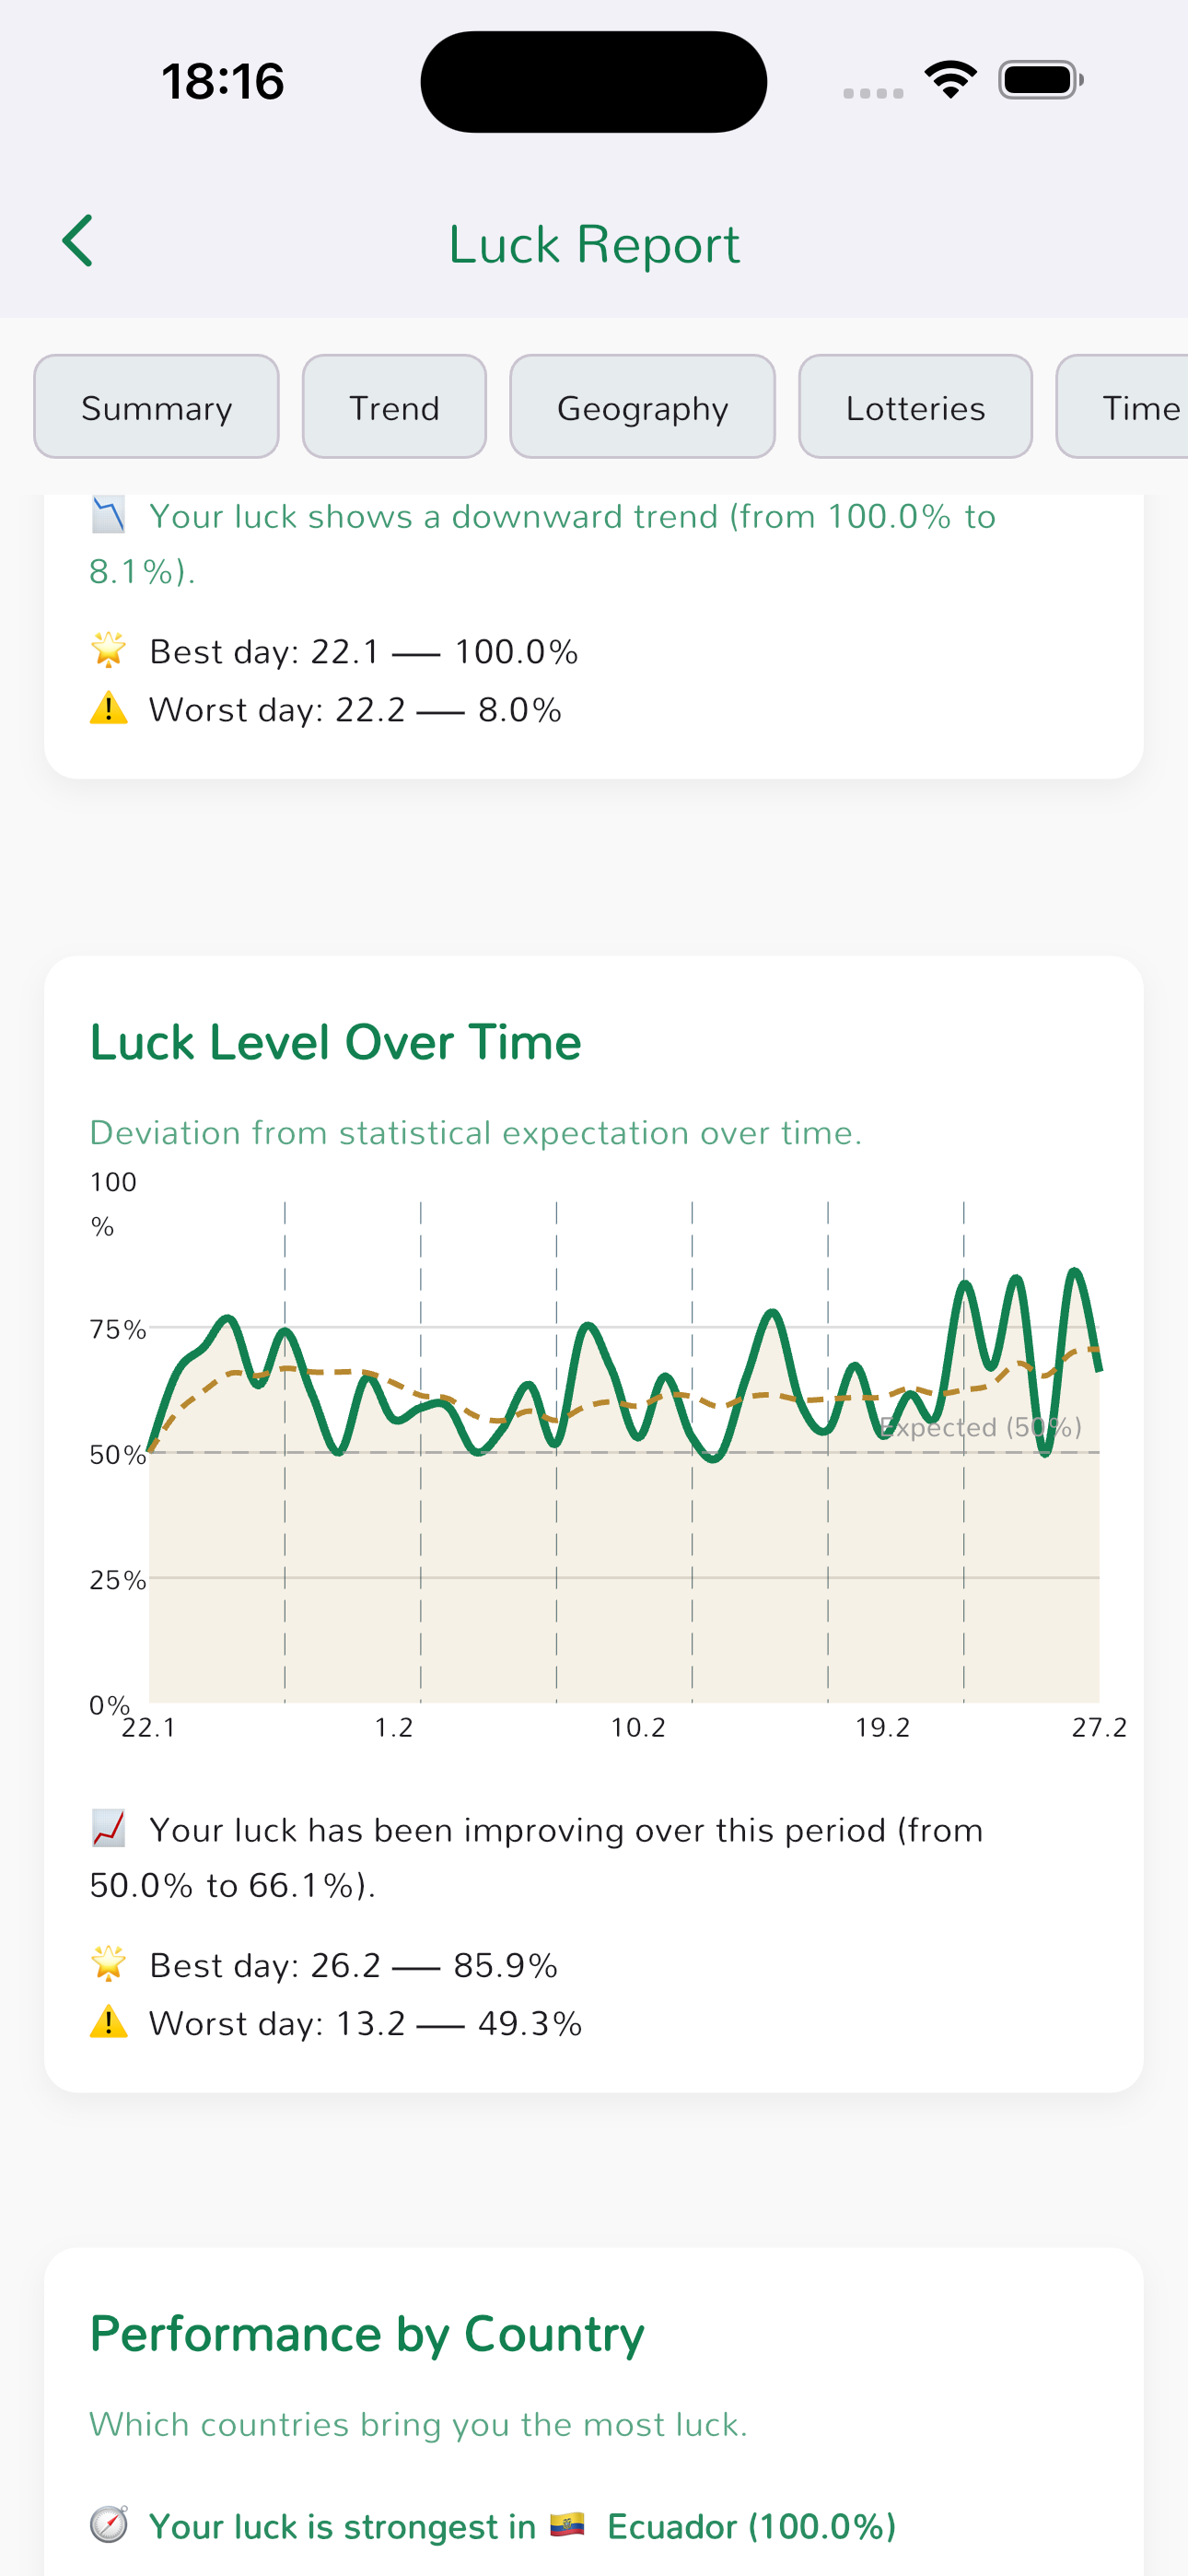Tap the back chevron arrow
The height and width of the screenshot is (2576, 1188).
78,241
